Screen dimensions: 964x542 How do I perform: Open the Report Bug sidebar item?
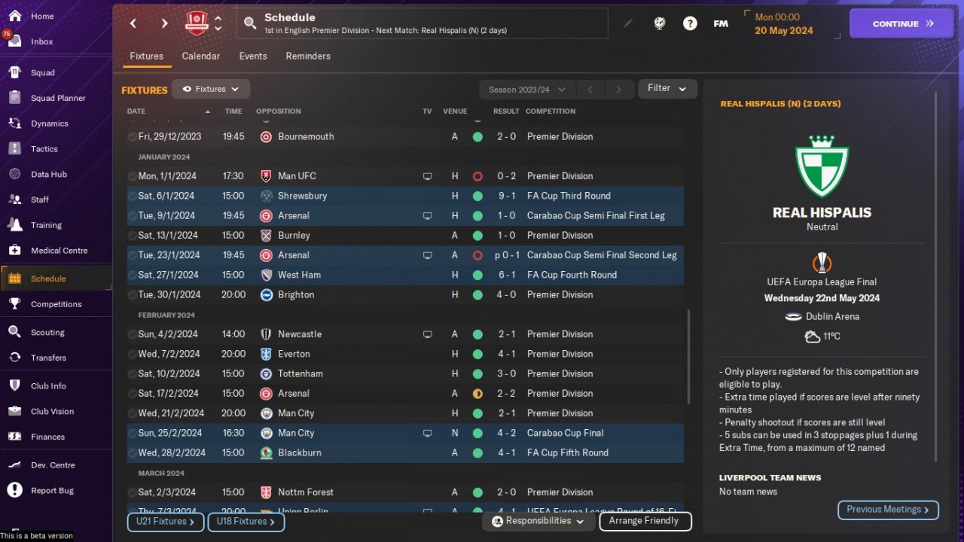52,491
